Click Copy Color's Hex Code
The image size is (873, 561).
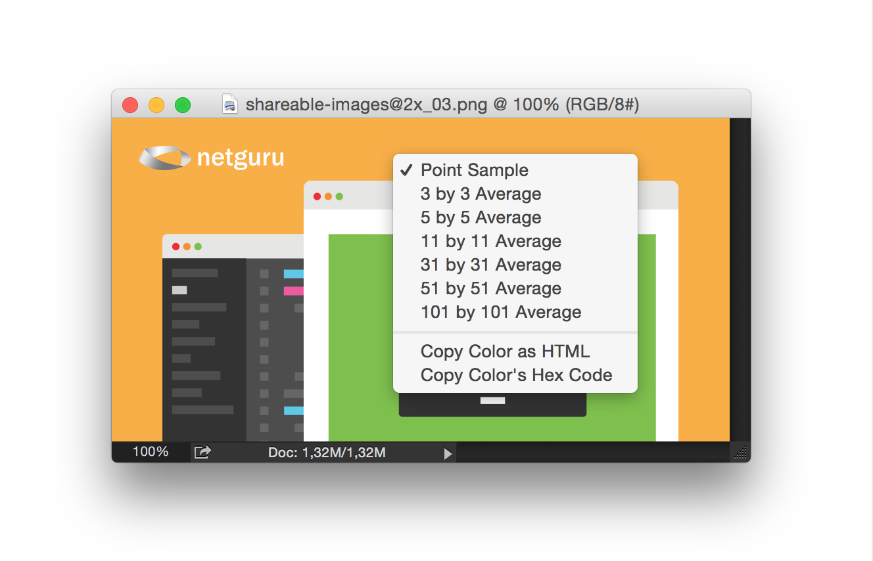[x=516, y=375]
